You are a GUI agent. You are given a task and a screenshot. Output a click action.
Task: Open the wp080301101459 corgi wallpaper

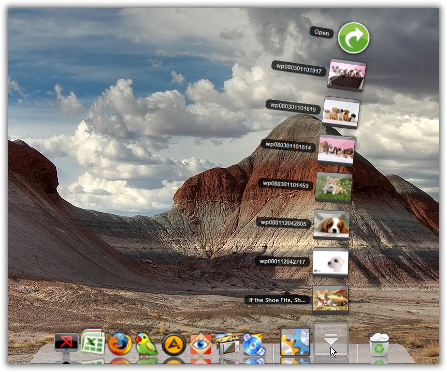(334, 188)
